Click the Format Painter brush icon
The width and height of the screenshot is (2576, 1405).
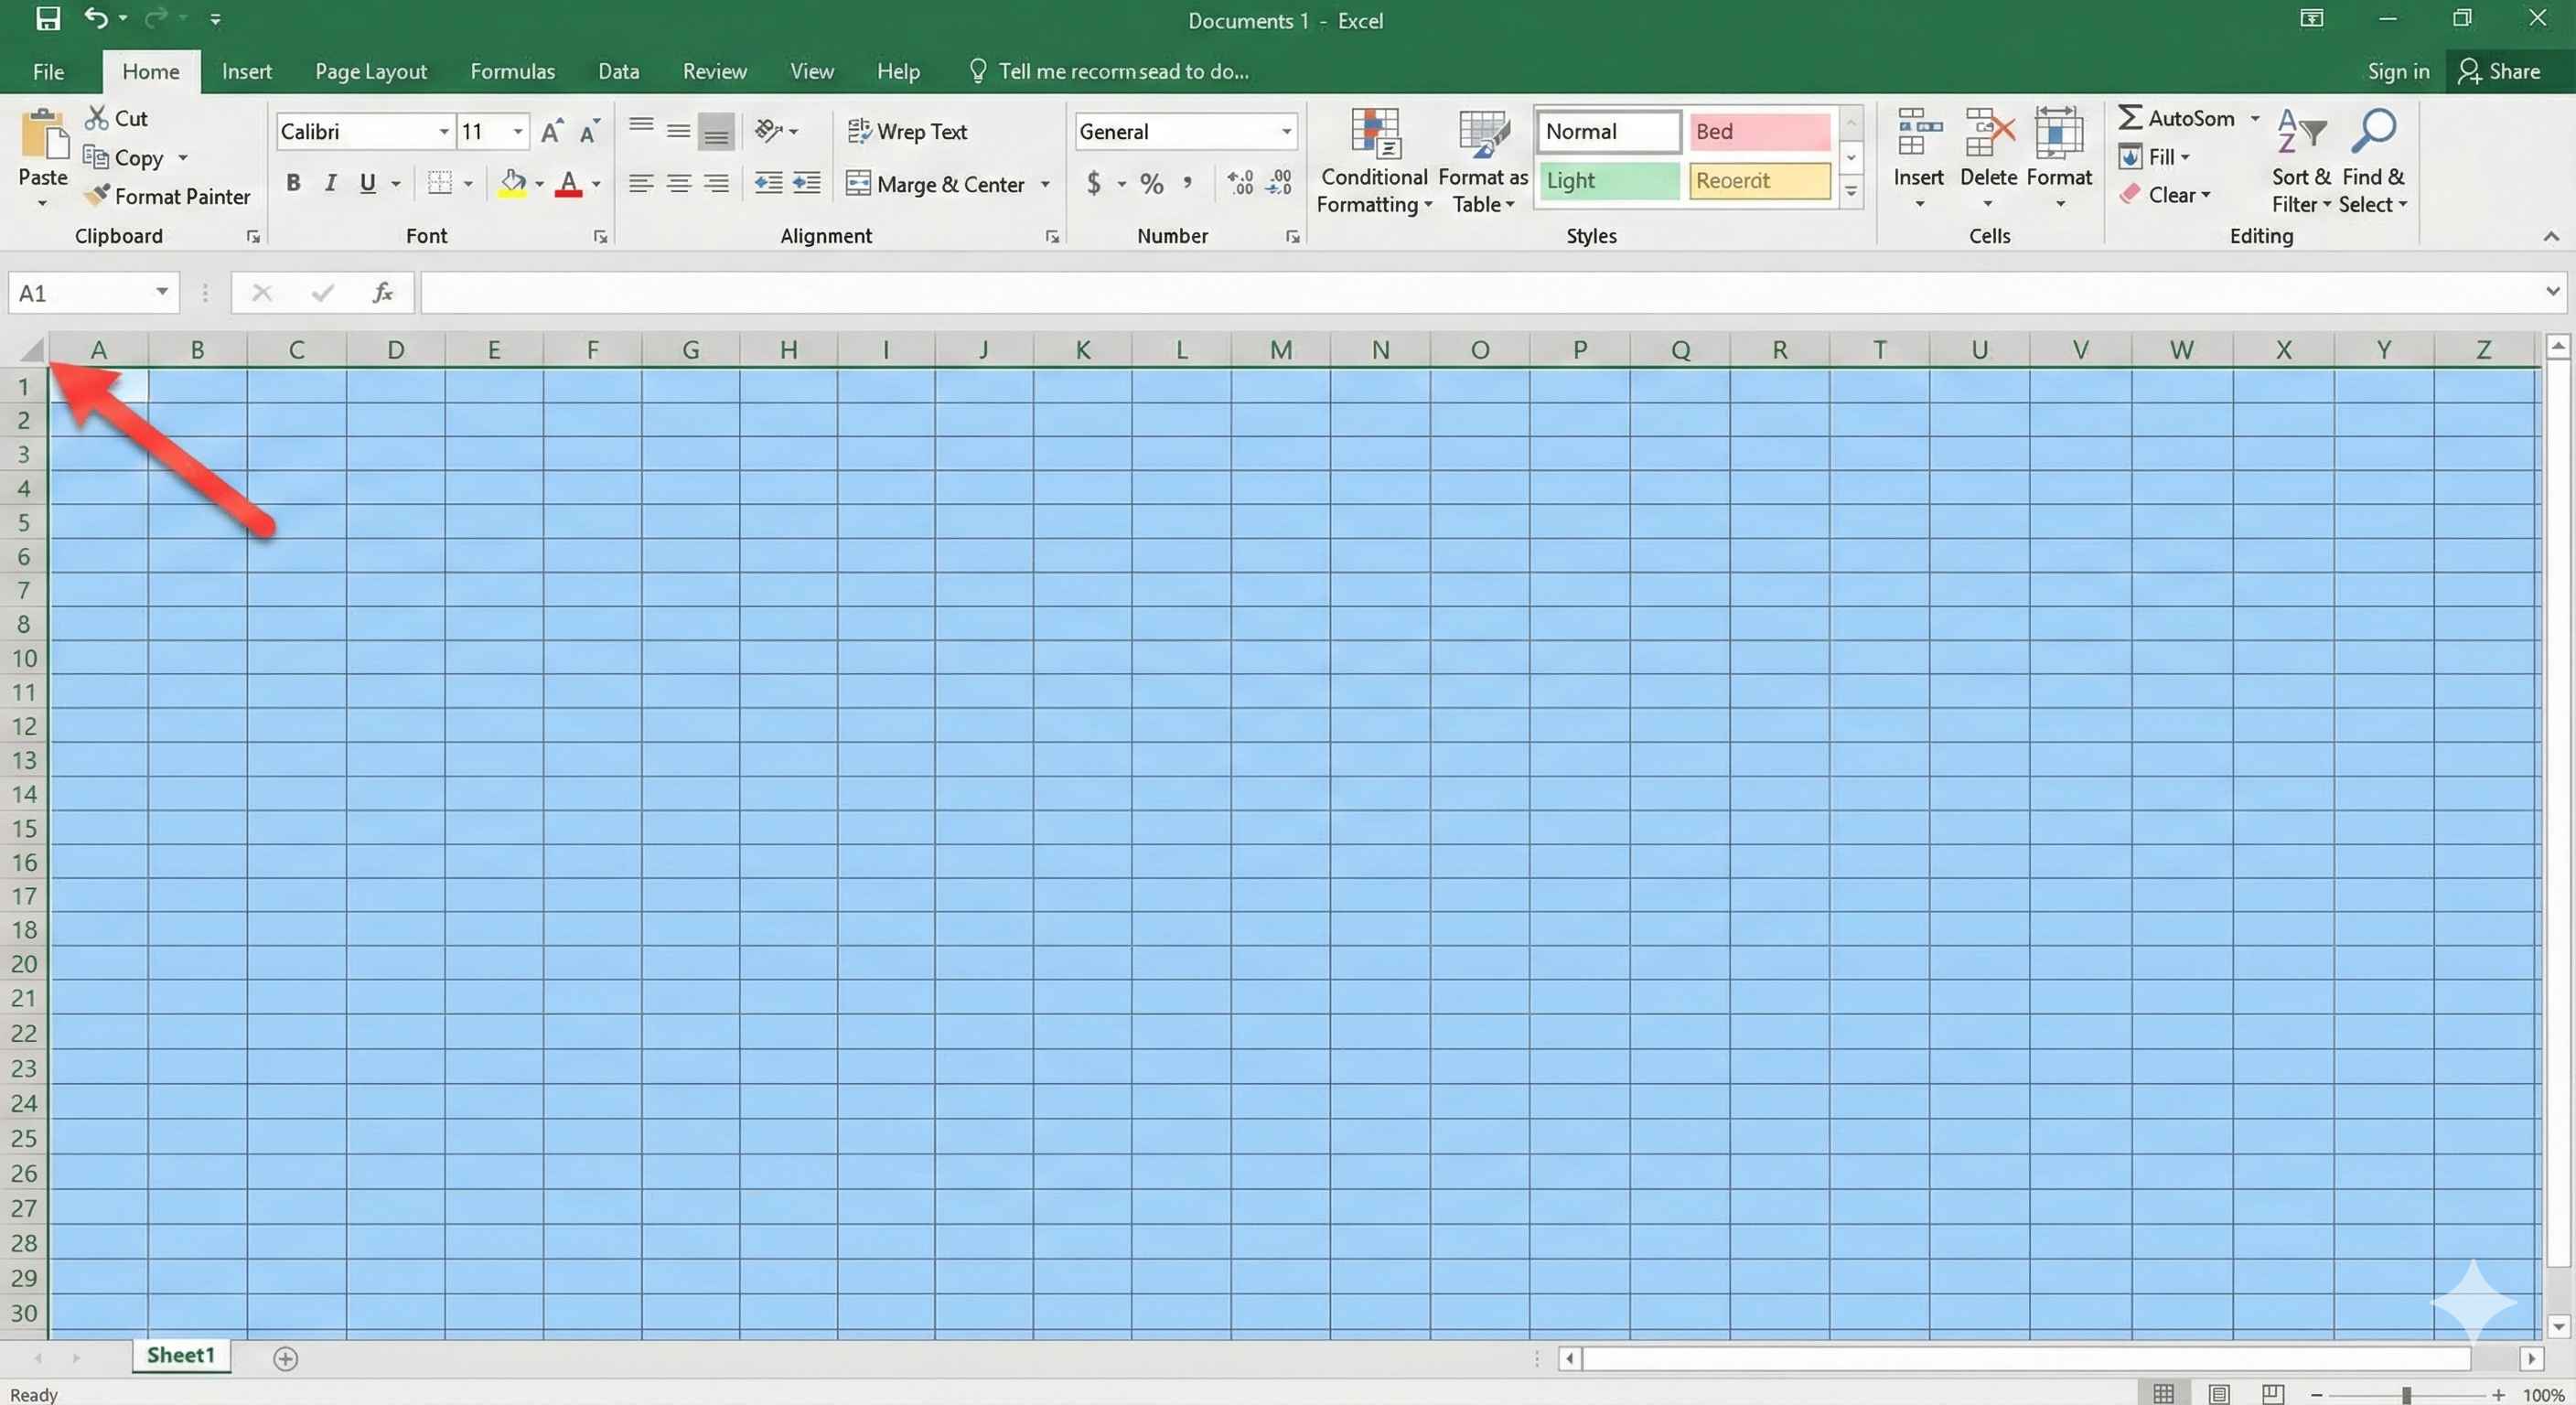(x=96, y=195)
